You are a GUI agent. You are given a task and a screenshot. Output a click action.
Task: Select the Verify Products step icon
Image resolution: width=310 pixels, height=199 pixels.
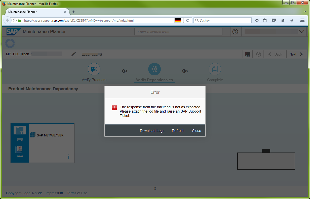click(x=94, y=69)
